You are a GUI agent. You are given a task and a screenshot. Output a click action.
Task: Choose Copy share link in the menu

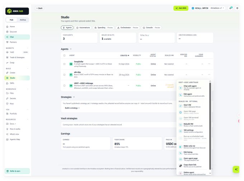[193, 166]
